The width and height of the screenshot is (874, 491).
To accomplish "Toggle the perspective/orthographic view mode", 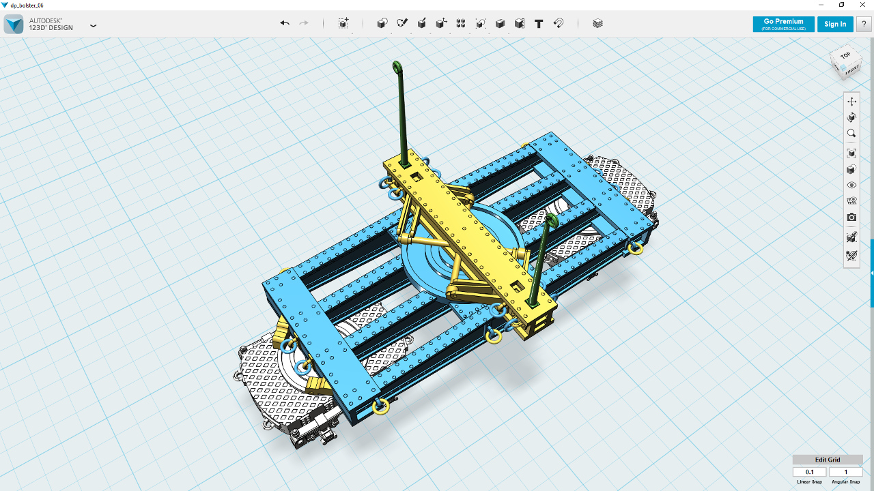I will 851,169.
